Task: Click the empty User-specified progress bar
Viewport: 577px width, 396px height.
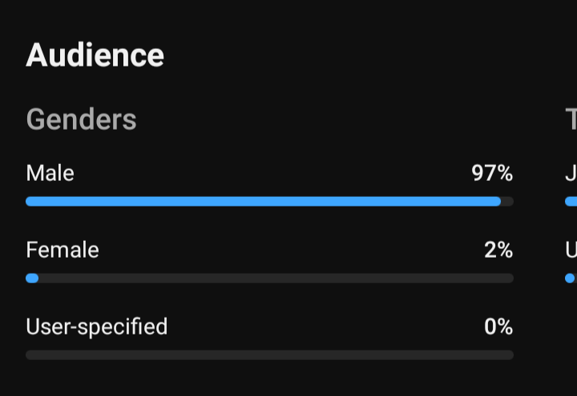Action: click(x=270, y=355)
